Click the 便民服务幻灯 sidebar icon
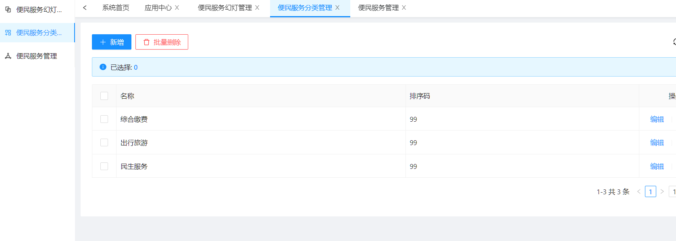This screenshot has height=241, width=676. 8,10
